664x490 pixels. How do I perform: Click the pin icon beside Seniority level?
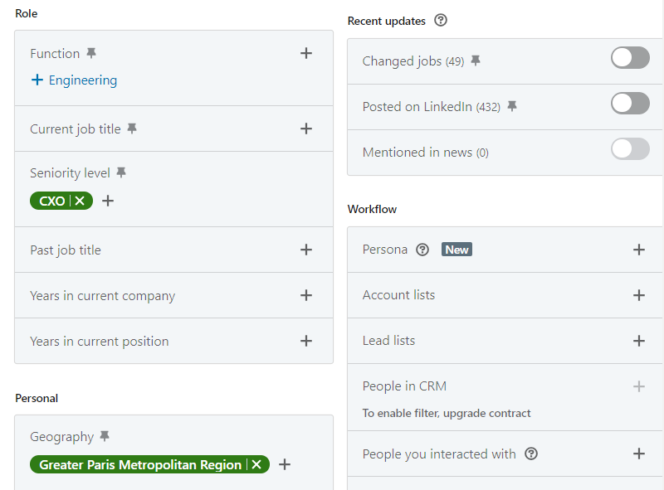tap(120, 172)
